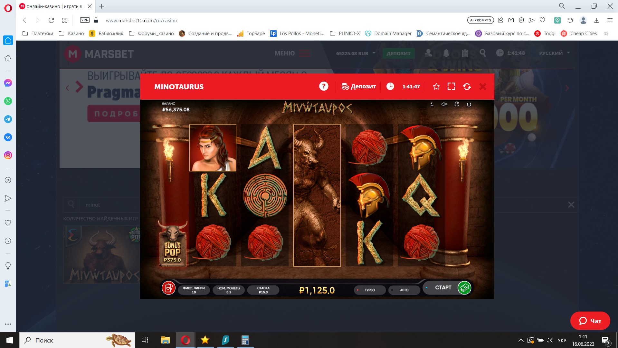Adjust the coin denomination value

point(229,290)
